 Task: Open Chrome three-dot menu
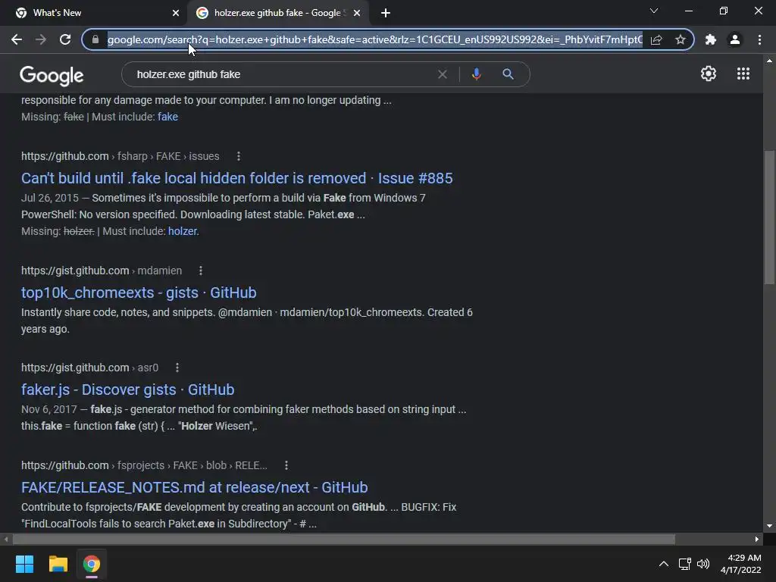coord(759,39)
